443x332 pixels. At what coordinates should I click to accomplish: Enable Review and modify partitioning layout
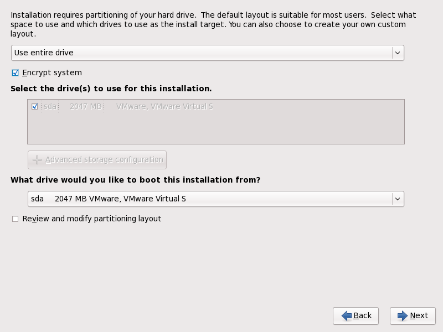[x=16, y=219]
